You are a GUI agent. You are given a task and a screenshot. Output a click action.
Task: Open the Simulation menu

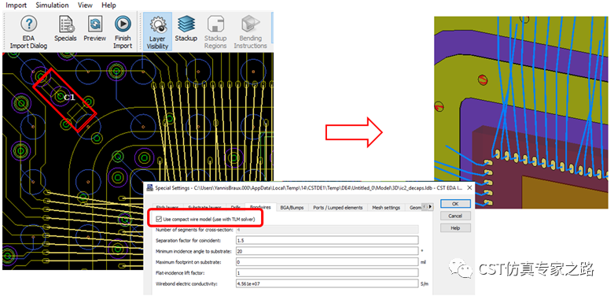point(52,5)
